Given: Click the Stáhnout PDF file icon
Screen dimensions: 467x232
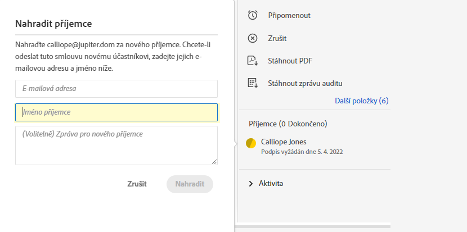Looking at the screenshot, I should [x=253, y=61].
